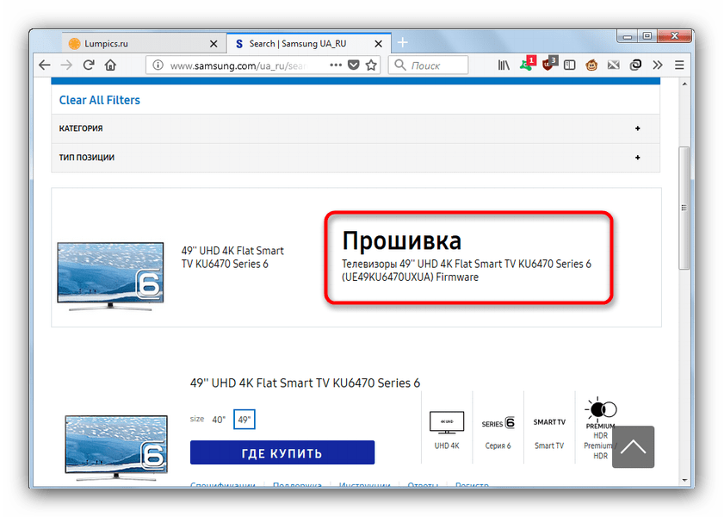Image resolution: width=724 pixels, height=517 pixels.
Task: Open the Firefox hamburger menu
Action: tap(679, 65)
